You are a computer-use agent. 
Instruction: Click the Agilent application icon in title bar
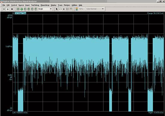(x=1, y=1)
